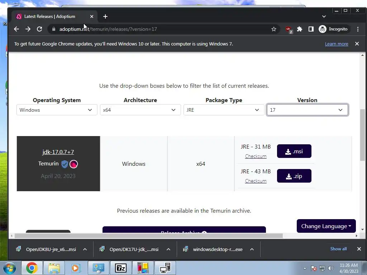Open the tab search chevron

324,16
